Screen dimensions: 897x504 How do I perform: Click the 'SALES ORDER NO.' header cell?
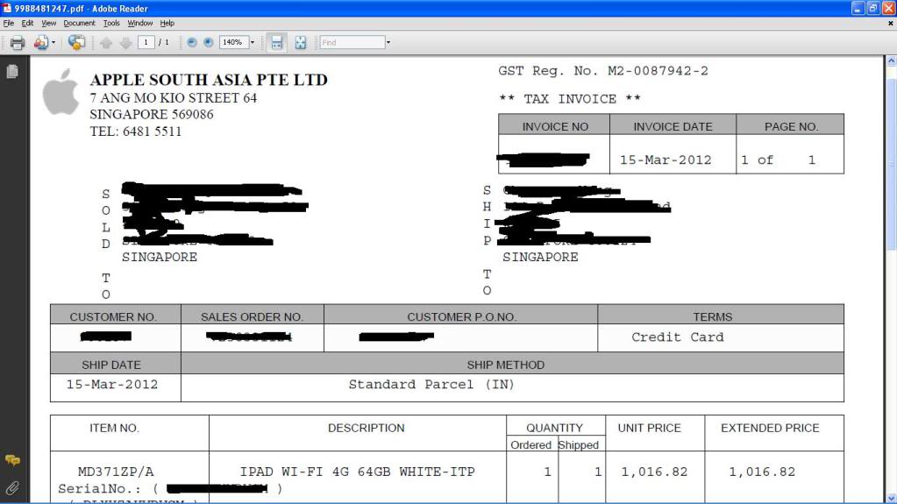pyautogui.click(x=252, y=316)
